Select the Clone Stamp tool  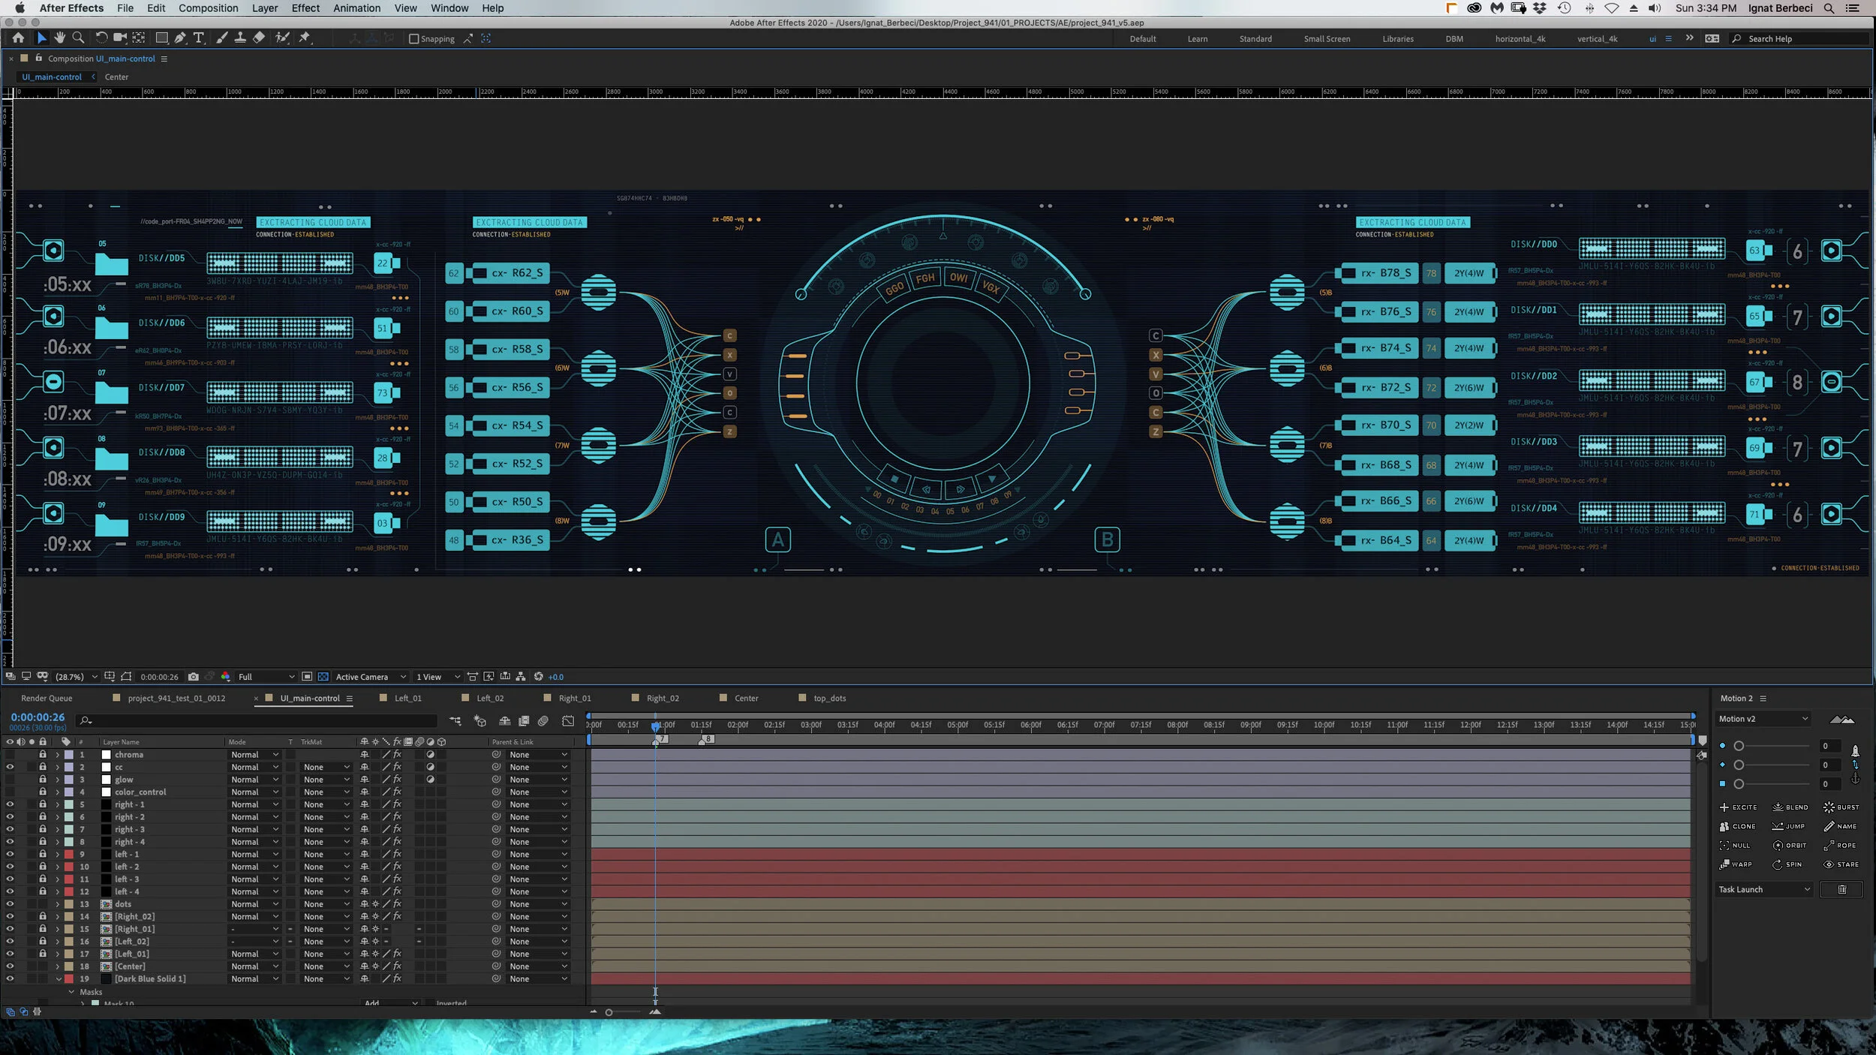point(240,38)
